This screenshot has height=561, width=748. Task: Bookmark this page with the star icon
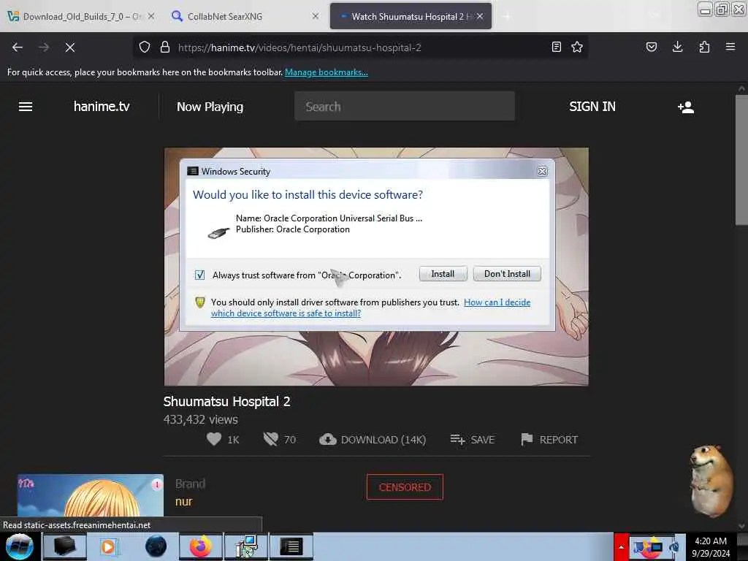coord(577,47)
